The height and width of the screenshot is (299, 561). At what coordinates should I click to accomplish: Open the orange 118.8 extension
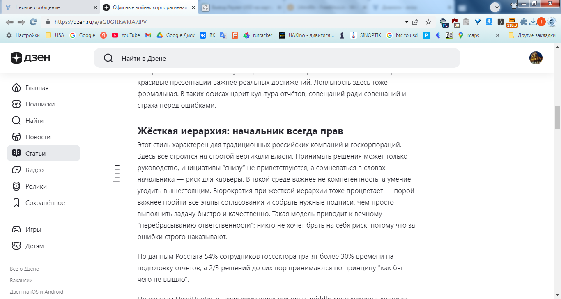(512, 23)
